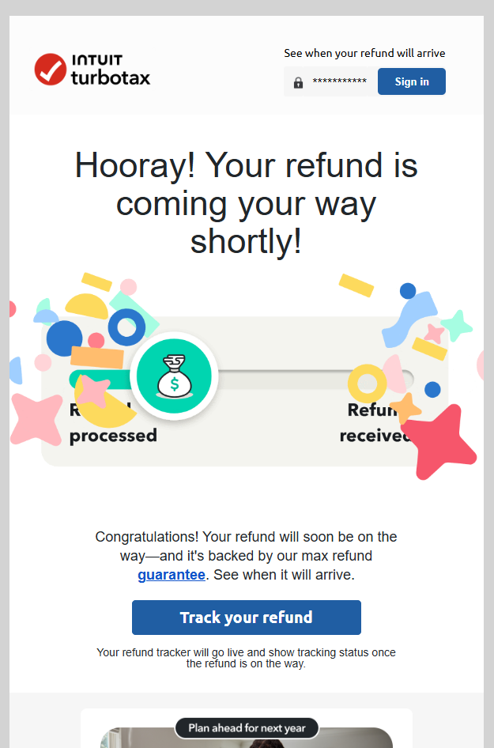Click the blue ring confetti shape
Screen dimensions: 494x748
(x=126, y=327)
